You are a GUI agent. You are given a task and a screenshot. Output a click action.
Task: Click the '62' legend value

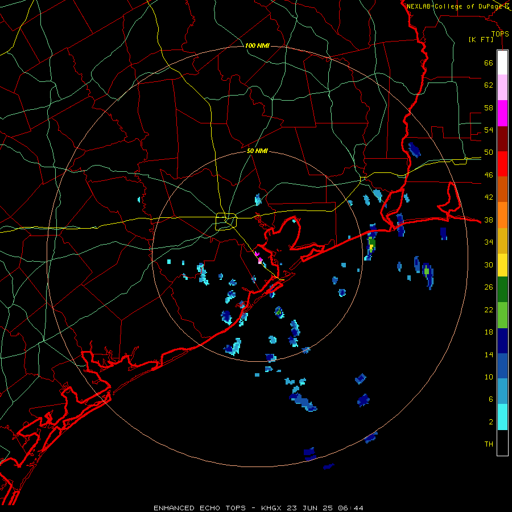coord(489,85)
